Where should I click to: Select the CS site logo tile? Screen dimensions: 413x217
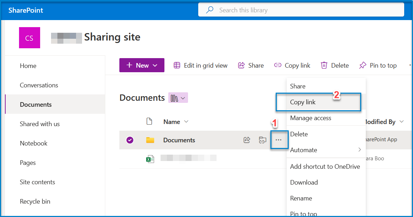(x=29, y=37)
